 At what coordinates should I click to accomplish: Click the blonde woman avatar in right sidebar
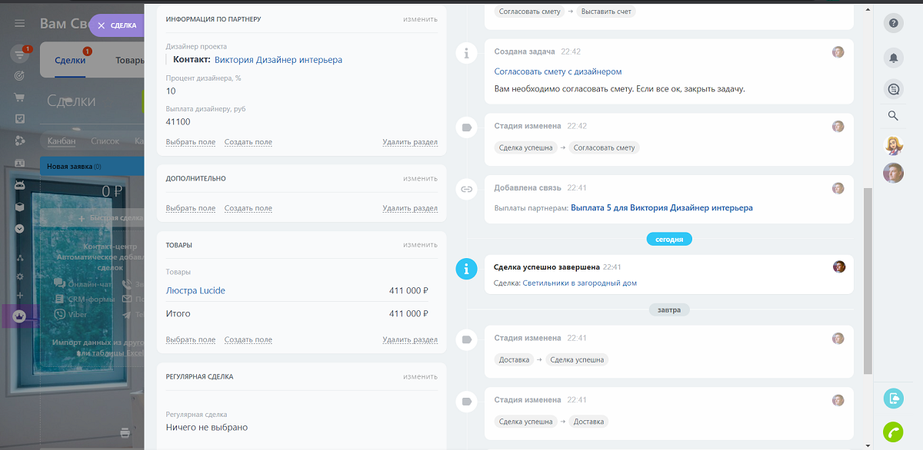(893, 145)
